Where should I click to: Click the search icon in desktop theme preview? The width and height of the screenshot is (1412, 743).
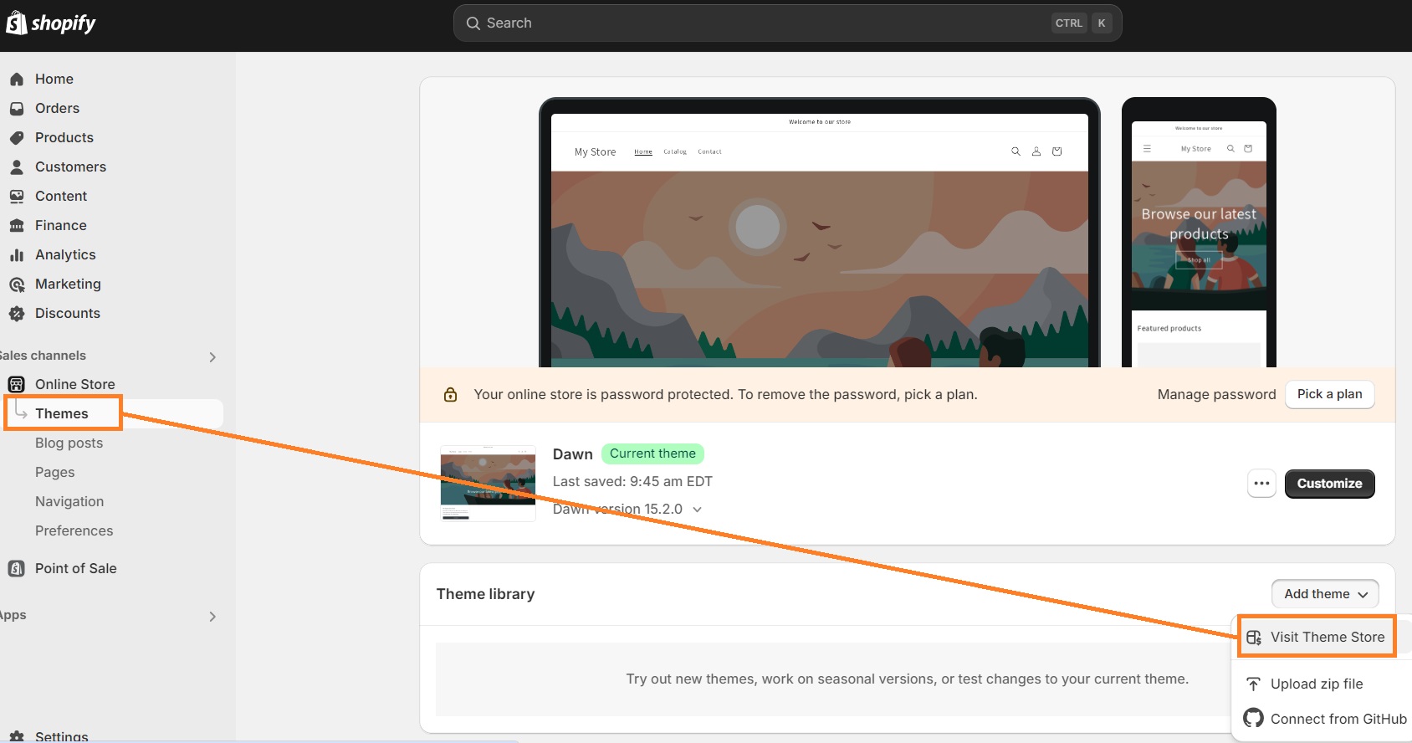coord(1016,151)
